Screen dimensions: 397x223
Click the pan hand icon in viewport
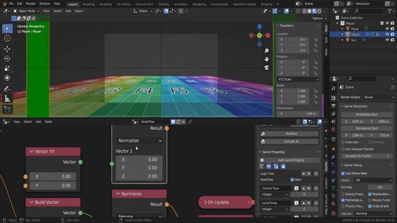coord(266,59)
